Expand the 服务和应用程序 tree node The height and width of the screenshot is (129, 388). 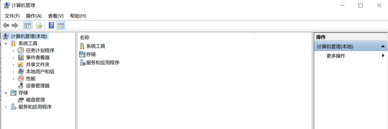(x=6, y=107)
